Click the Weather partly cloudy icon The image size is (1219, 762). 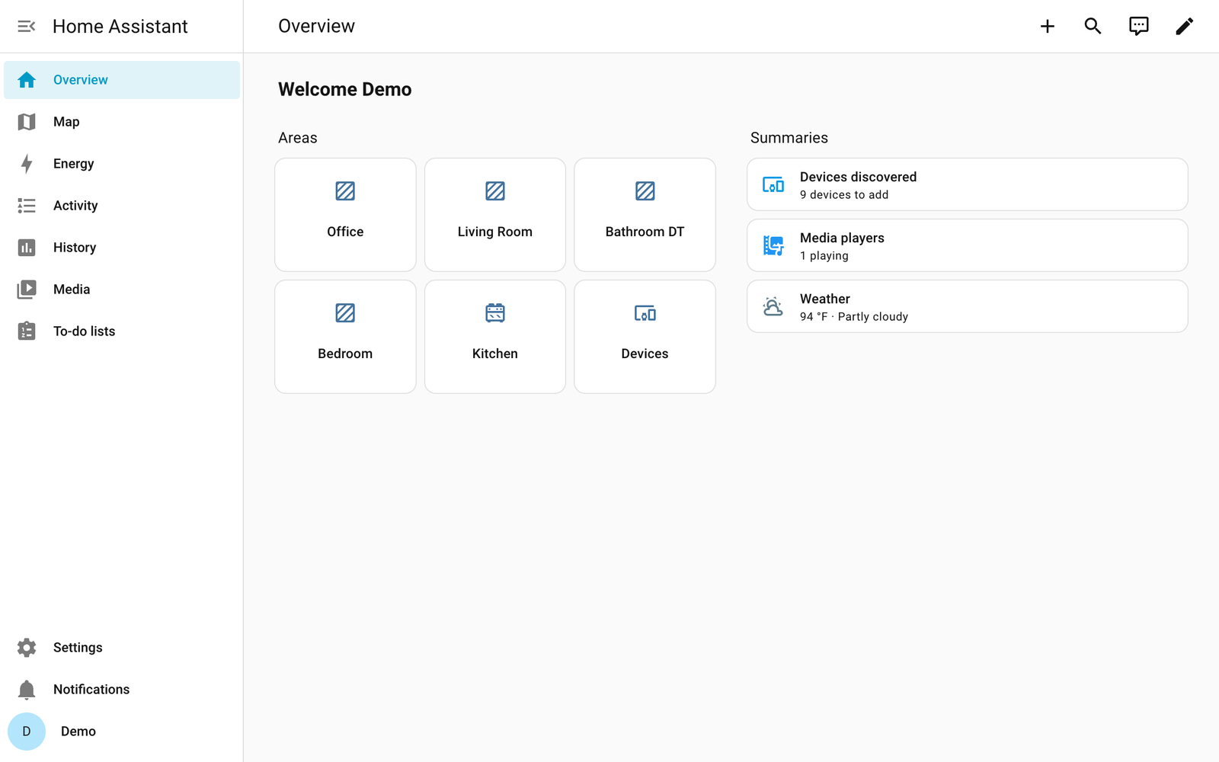(773, 306)
